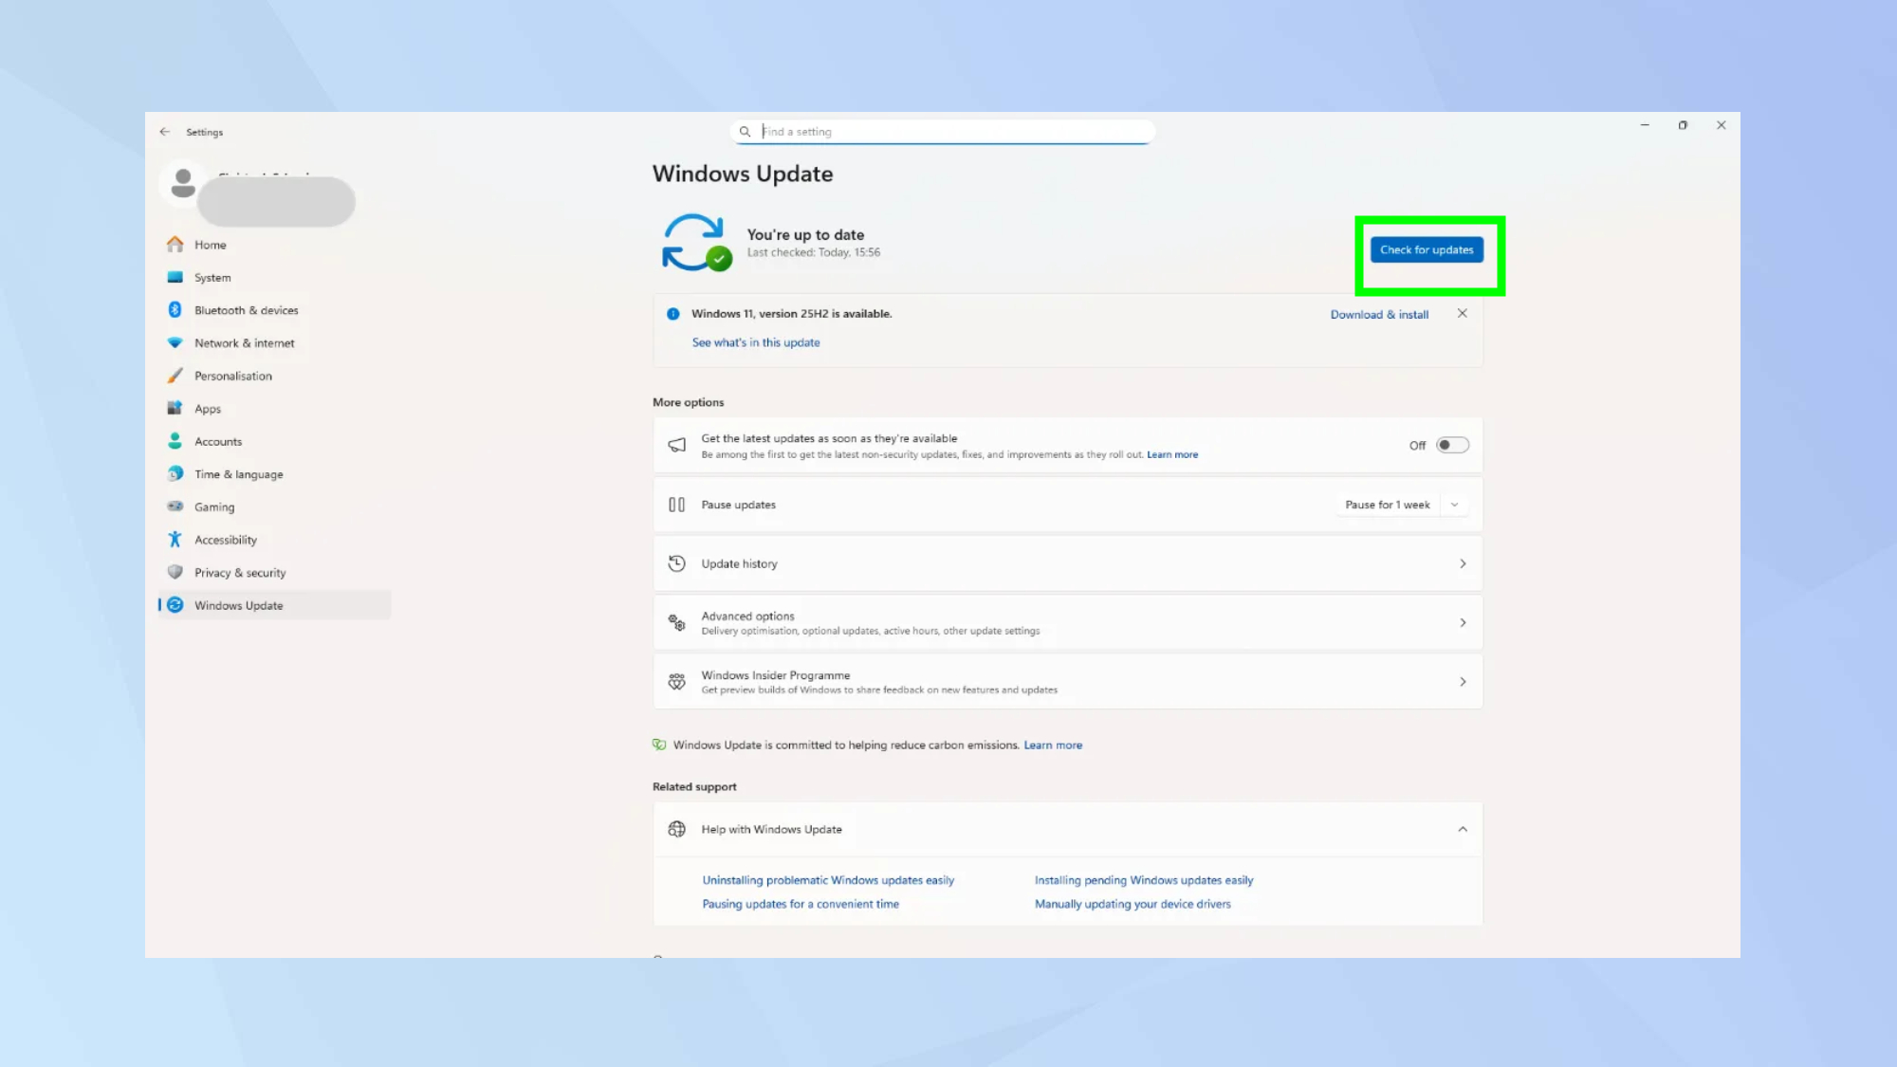Click the Gaming controller icon
Image resolution: width=1897 pixels, height=1067 pixels.
[x=175, y=506]
